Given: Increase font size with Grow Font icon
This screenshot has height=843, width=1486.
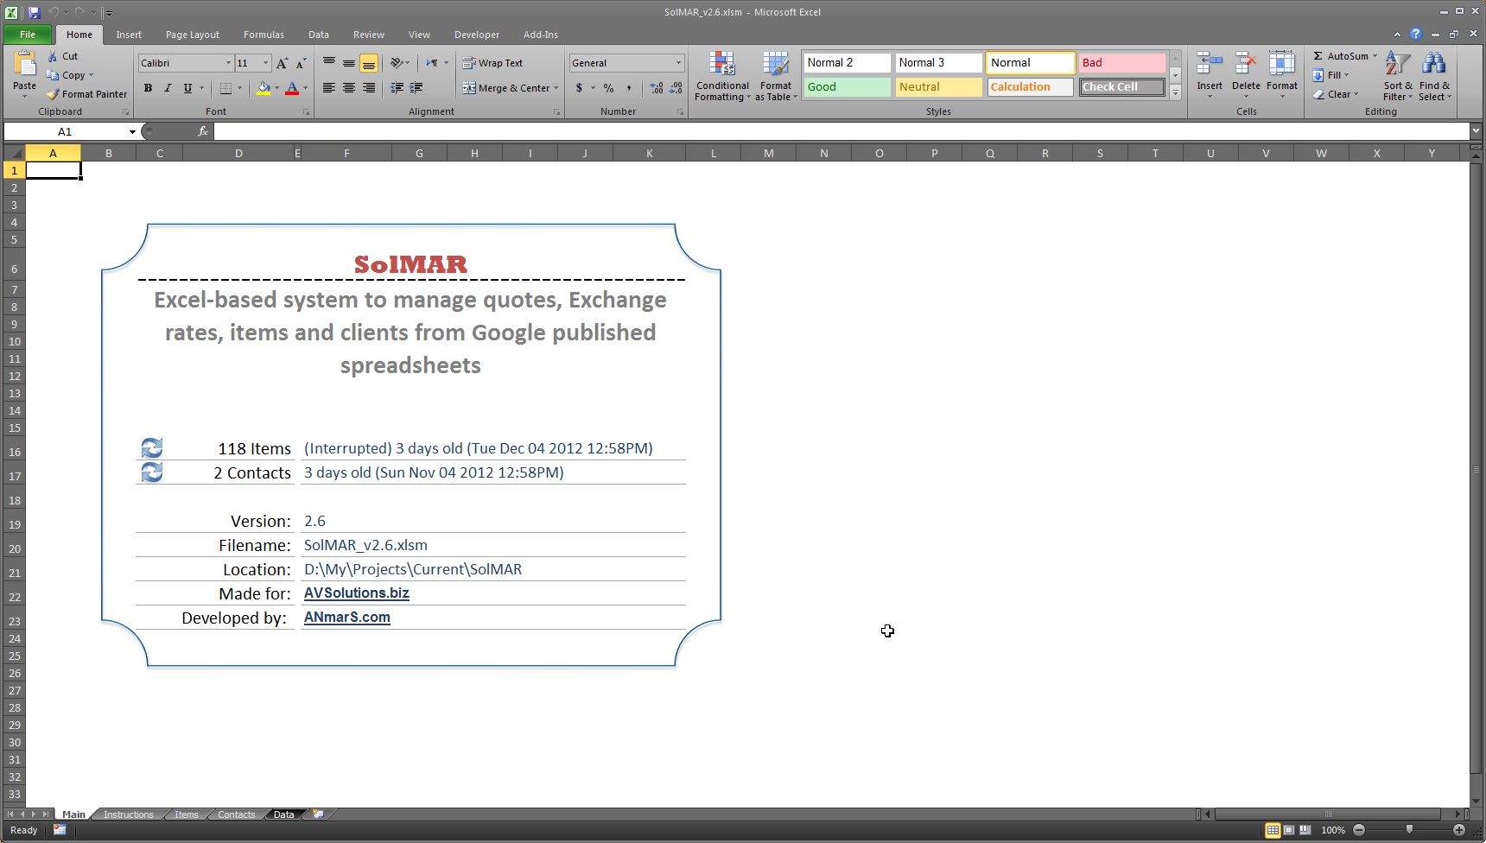Looking at the screenshot, I should tap(282, 63).
